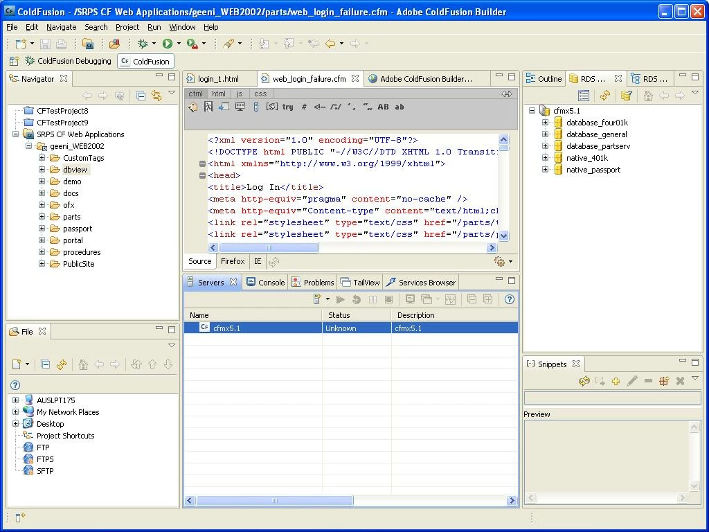Click the delete X icon in Snippets toolbar

[680, 381]
